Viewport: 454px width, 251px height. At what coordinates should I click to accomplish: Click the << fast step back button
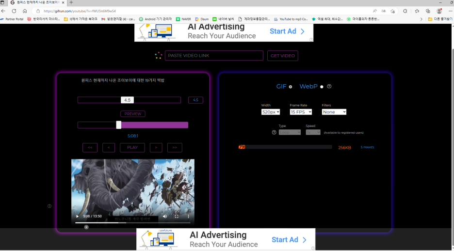[90, 147]
